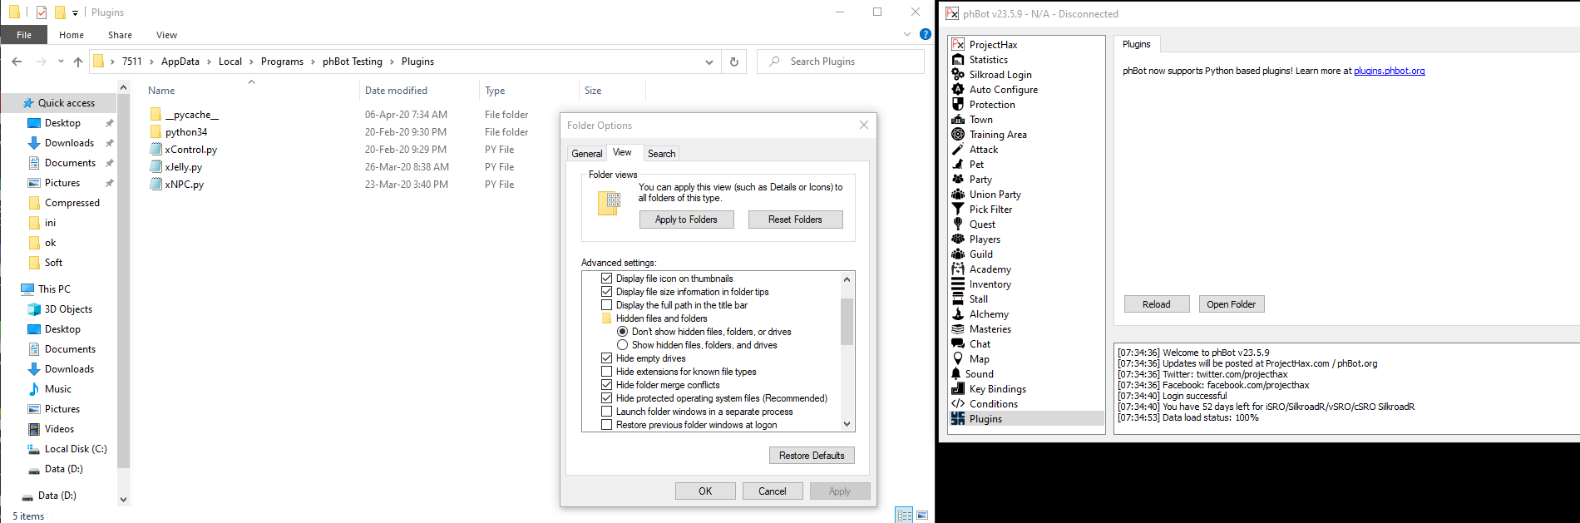Select the Conditions code icon
Image resolution: width=1580 pixels, height=523 pixels.
click(x=958, y=404)
